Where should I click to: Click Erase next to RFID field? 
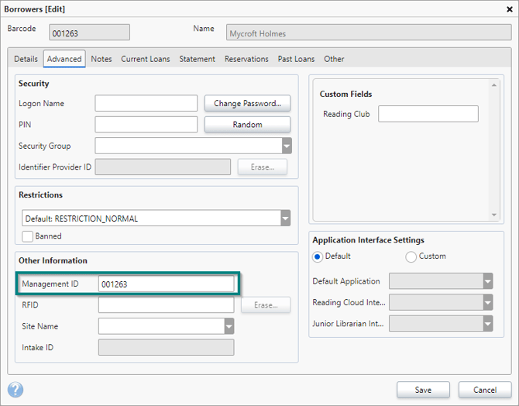266,305
